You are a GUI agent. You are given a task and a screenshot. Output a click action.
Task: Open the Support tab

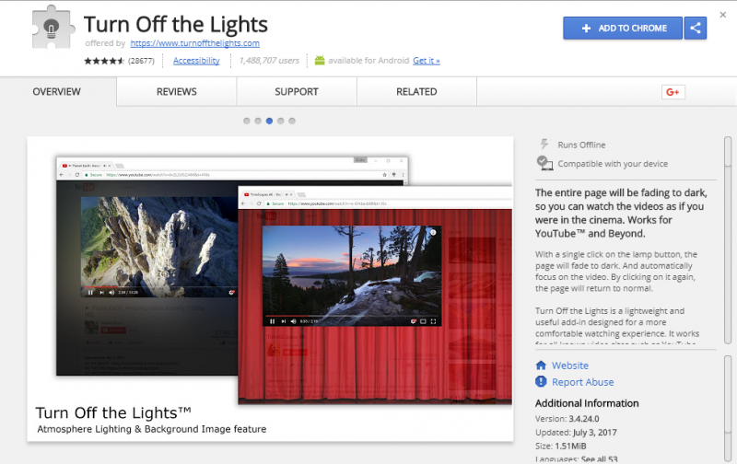pos(297,91)
